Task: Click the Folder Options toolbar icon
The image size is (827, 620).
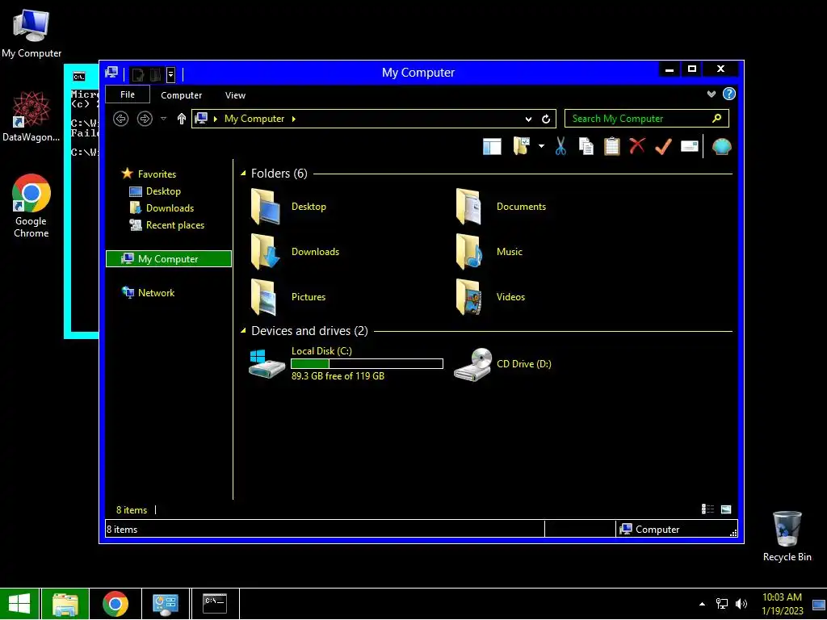Action: [x=521, y=146]
